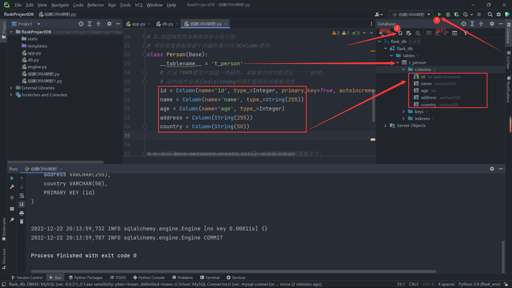Image resolution: width=512 pixels, height=288 pixels.
Task: Toggle the pin tab icon in the Run panel
Action: [12, 220]
